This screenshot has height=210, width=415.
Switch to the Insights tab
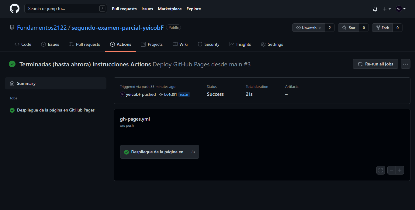[x=240, y=44]
